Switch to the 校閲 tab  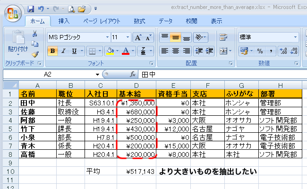pos(191,21)
